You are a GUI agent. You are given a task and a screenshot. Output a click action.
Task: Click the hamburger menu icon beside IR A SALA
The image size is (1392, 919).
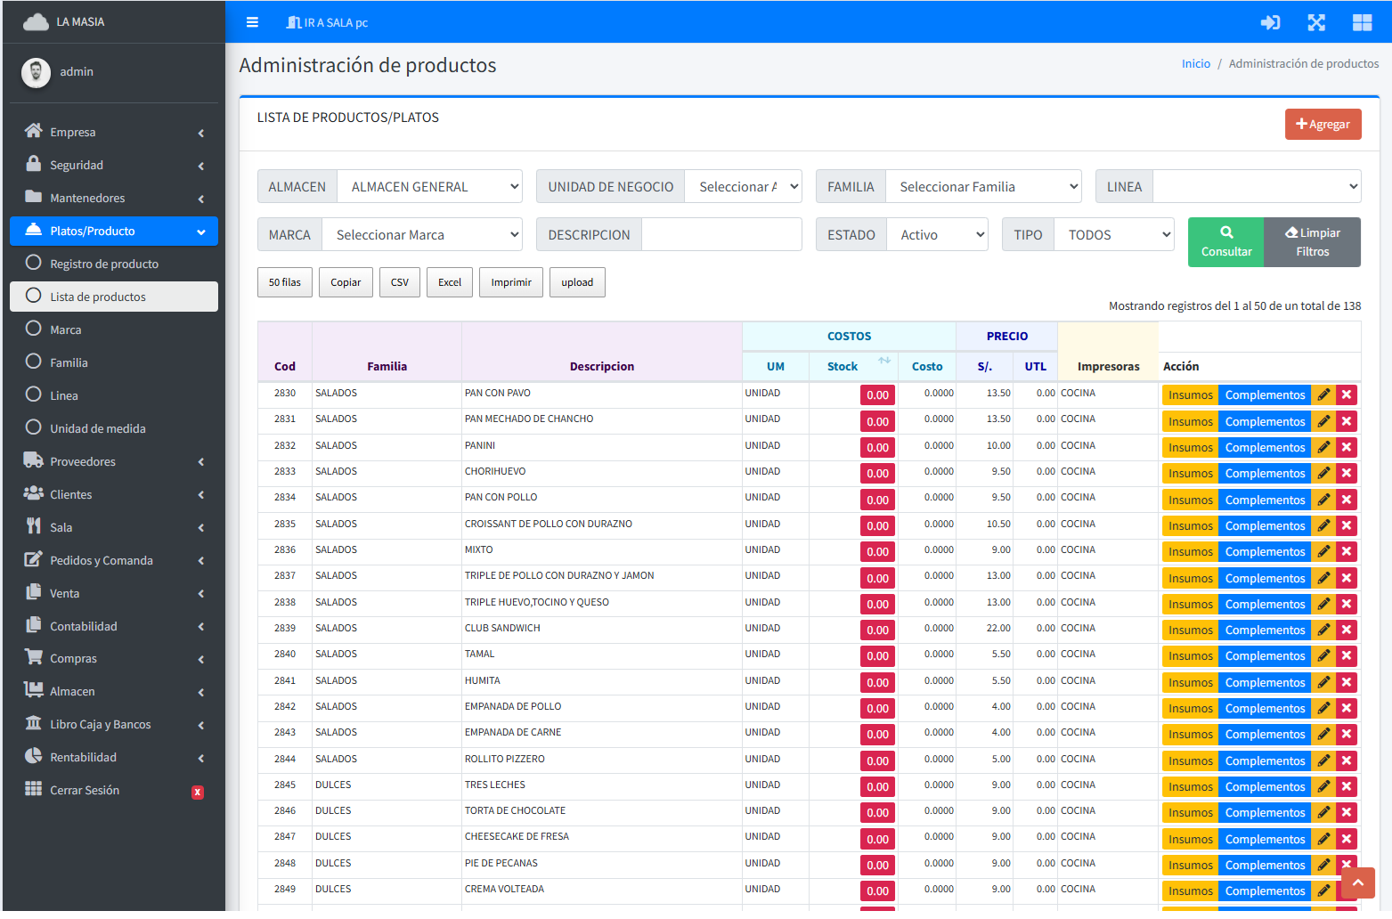[252, 22]
